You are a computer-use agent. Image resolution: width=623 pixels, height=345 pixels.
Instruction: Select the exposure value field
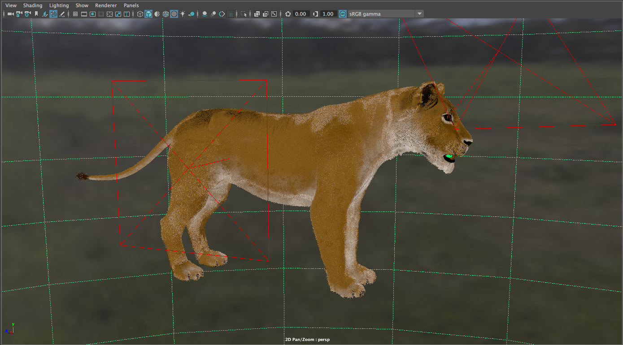pyautogui.click(x=300, y=13)
